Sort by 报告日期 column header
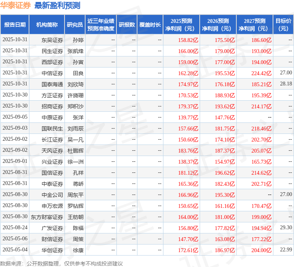This screenshot has height=267, width=294. click(x=15, y=25)
